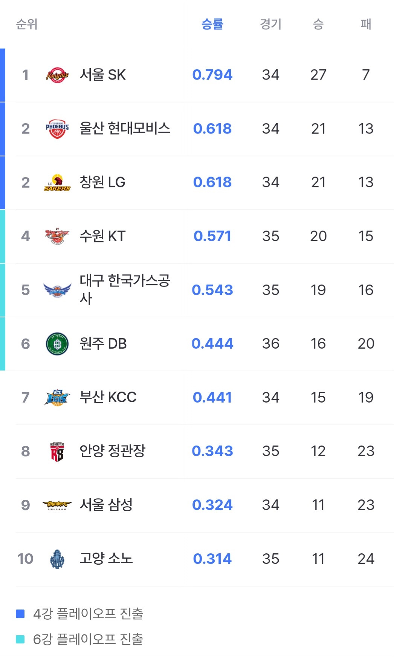This screenshot has height=657, width=394.
Task: Open the 고양 소노 team name
Action: pos(106,559)
